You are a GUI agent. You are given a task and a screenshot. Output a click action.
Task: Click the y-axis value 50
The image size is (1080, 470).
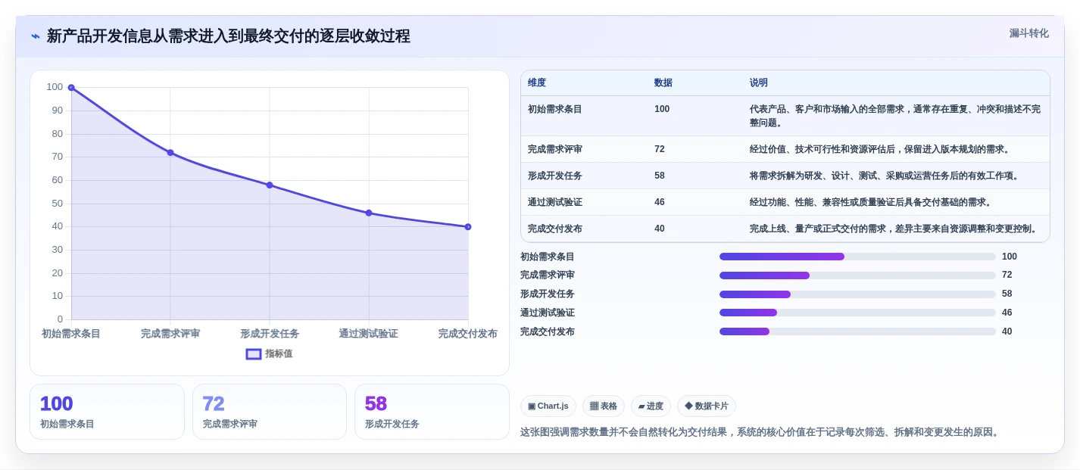[58, 204]
